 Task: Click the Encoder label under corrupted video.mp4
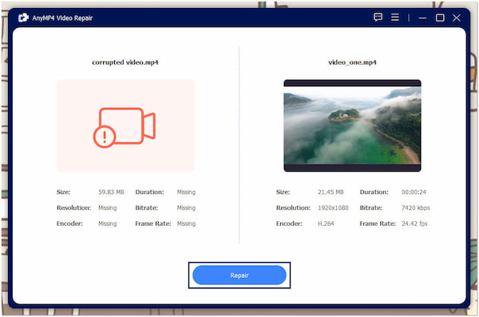pyautogui.click(x=69, y=224)
